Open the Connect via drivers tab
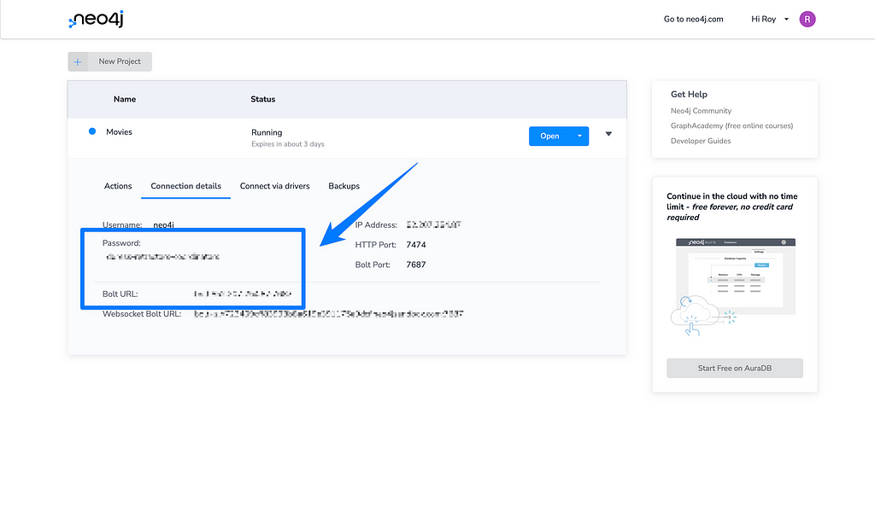Screen dimensions: 875x506 click(274, 186)
